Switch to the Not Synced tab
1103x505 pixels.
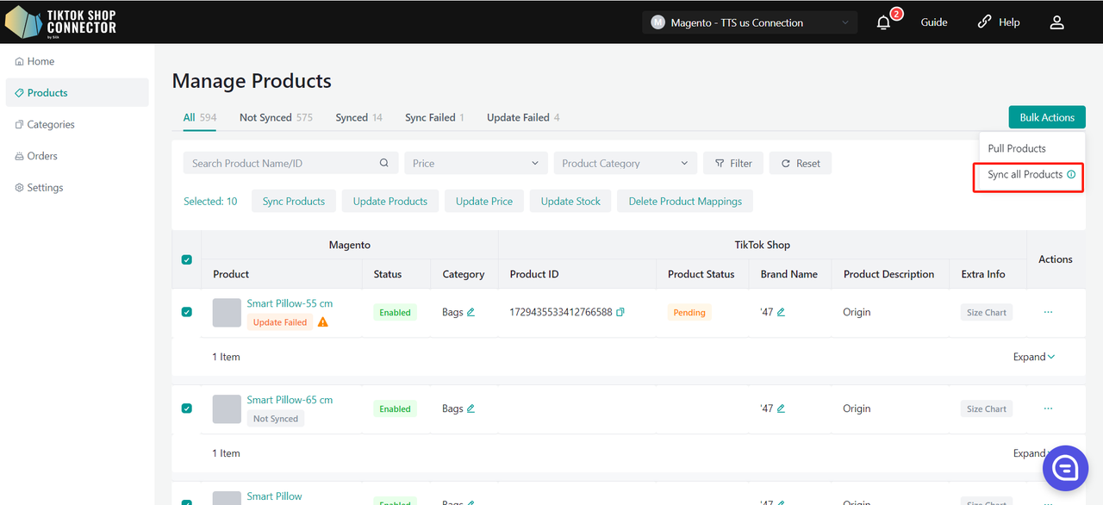[276, 117]
